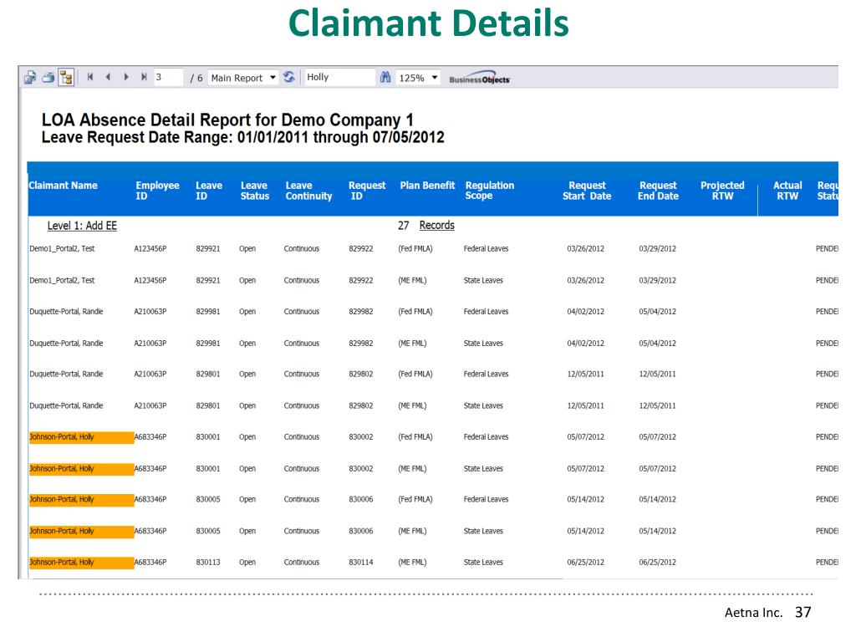The height and width of the screenshot is (642, 856).
Task: Click the binoculars search icon
Action: pos(385,78)
